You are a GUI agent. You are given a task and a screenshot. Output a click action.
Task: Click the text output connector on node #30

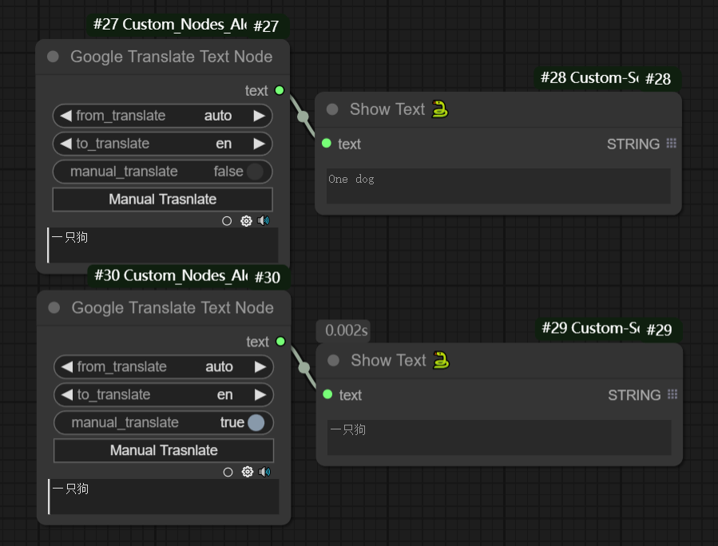[280, 342]
